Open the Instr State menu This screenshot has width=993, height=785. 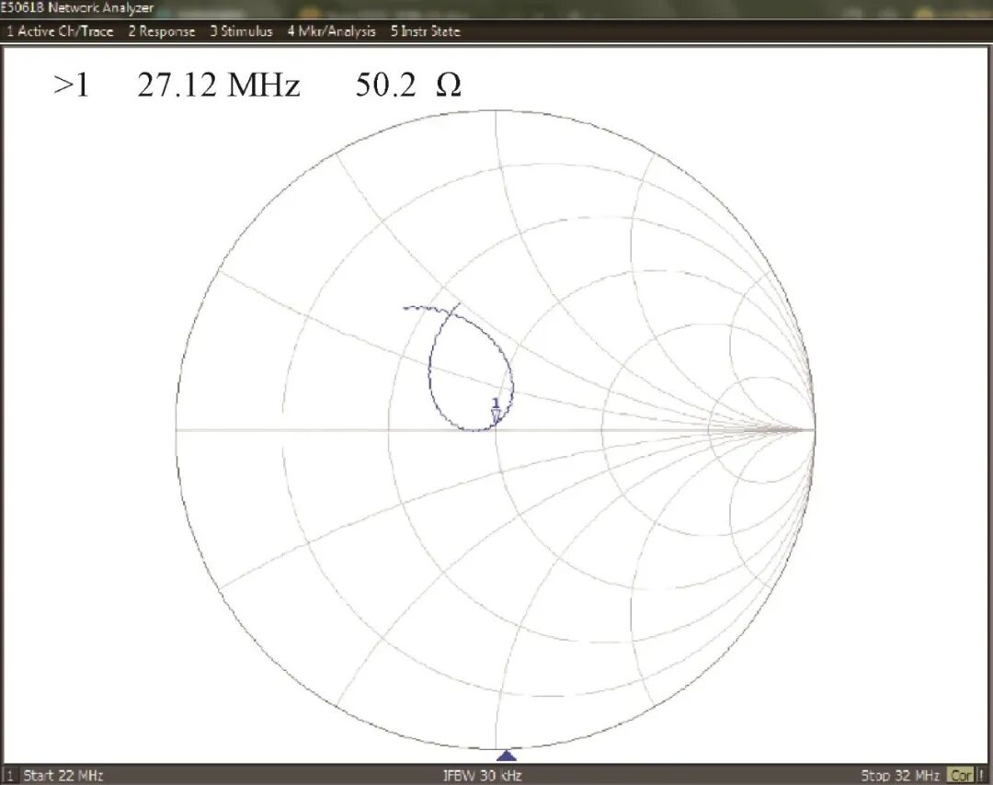[425, 31]
